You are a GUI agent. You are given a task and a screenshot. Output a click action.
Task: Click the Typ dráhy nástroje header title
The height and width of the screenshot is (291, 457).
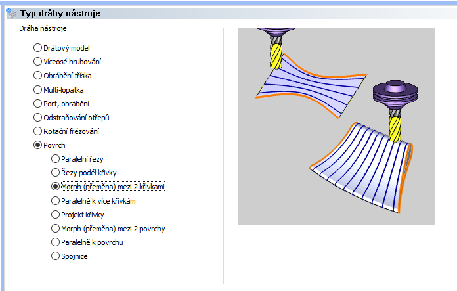point(60,13)
